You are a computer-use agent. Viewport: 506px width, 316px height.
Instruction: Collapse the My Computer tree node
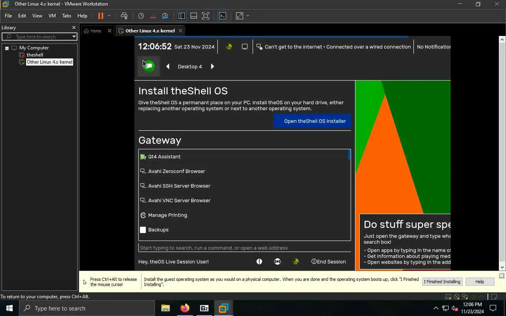pyautogui.click(x=7, y=48)
